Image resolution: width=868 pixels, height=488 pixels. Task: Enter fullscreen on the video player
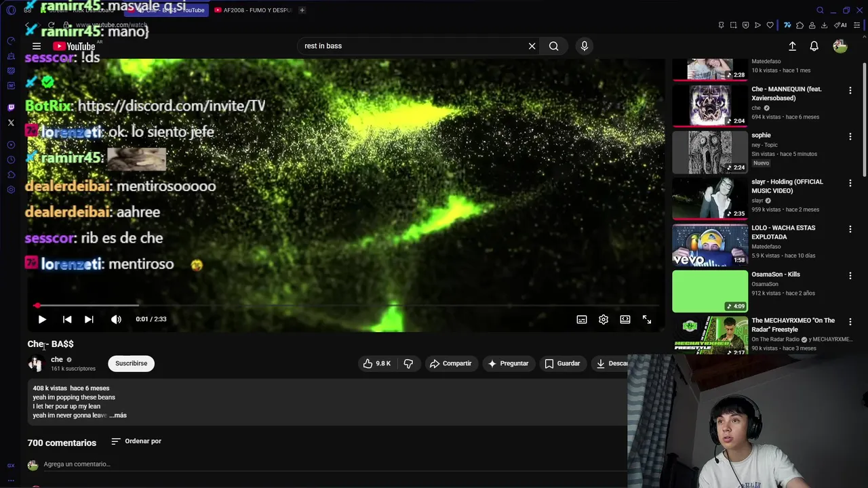[x=647, y=319]
